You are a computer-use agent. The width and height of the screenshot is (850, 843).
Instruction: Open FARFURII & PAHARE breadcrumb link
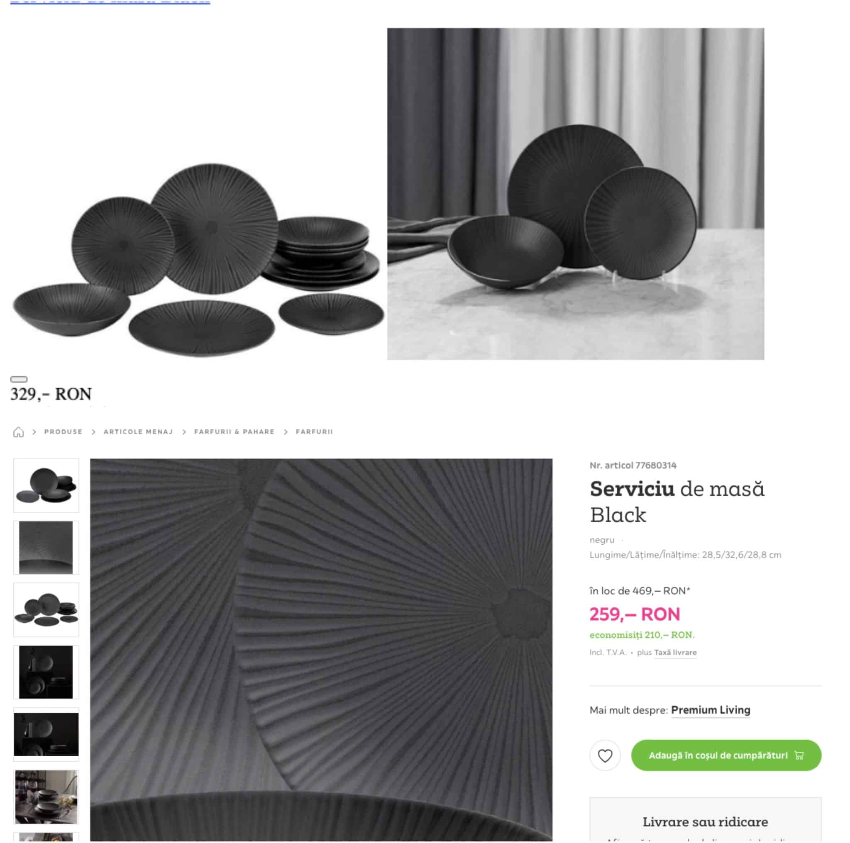[x=234, y=432]
